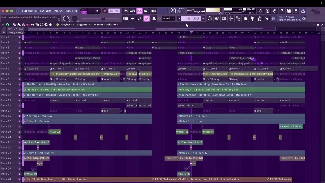Click the 140.000 tempo field

pyautogui.click(x=114, y=11)
